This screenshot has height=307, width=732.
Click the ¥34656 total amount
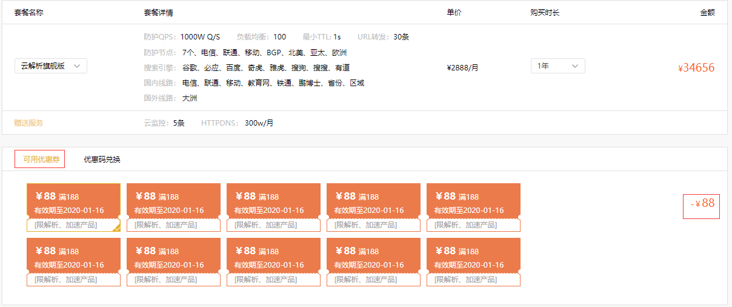tap(696, 68)
